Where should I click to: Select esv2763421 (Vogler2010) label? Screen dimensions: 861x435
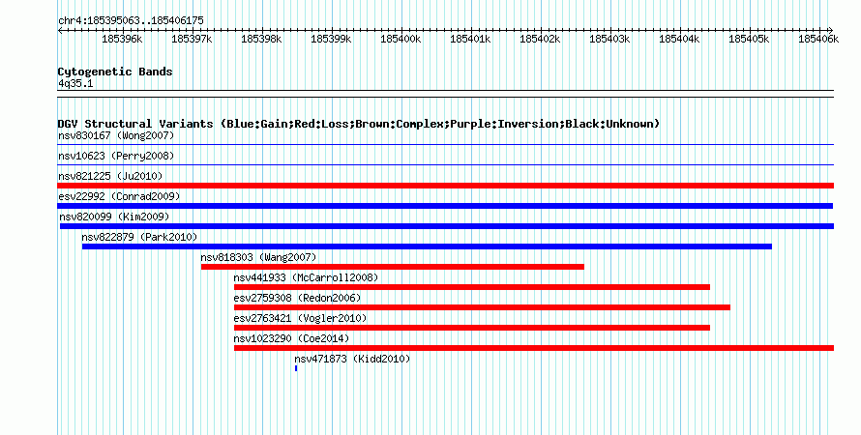tap(300, 318)
